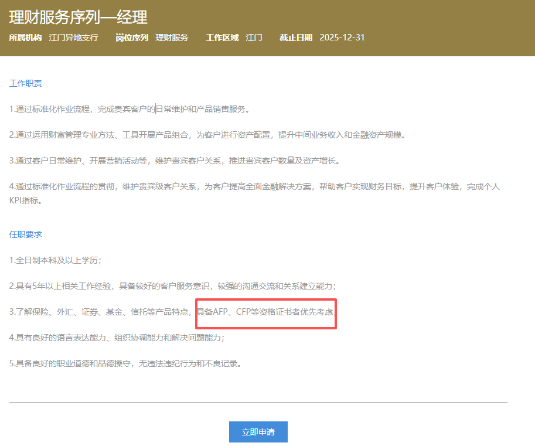Image resolution: width=535 pixels, height=446 pixels.
Task: Click requirement 1 全日制本科及以上学历
Action: point(55,260)
